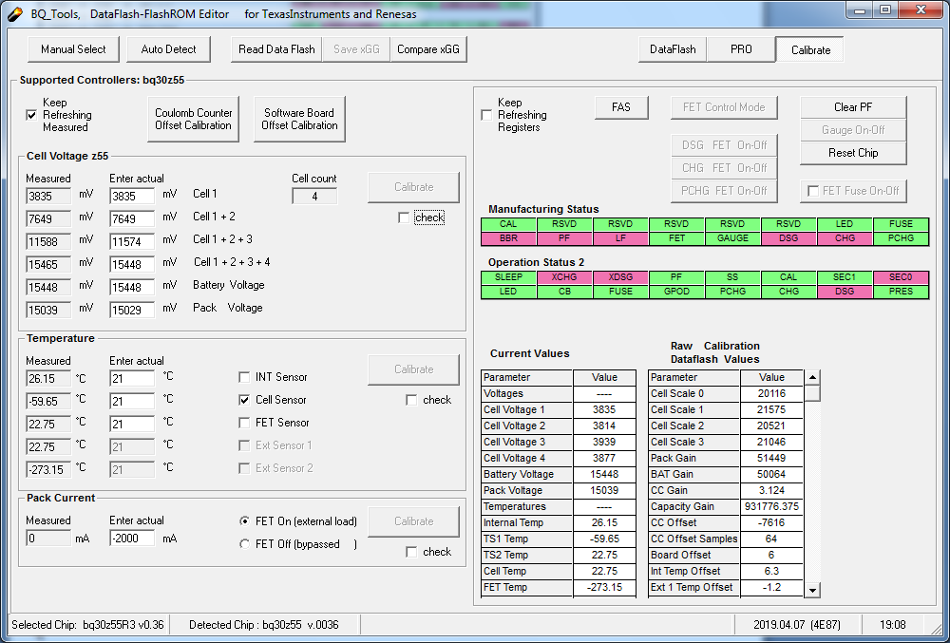Start Coulomb Counter Offset Calibration

click(193, 119)
